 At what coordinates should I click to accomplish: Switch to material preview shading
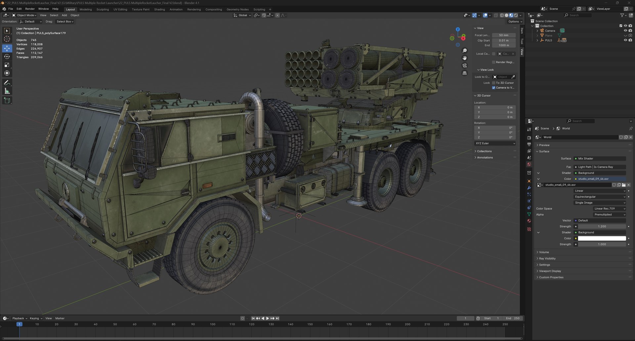[511, 15]
